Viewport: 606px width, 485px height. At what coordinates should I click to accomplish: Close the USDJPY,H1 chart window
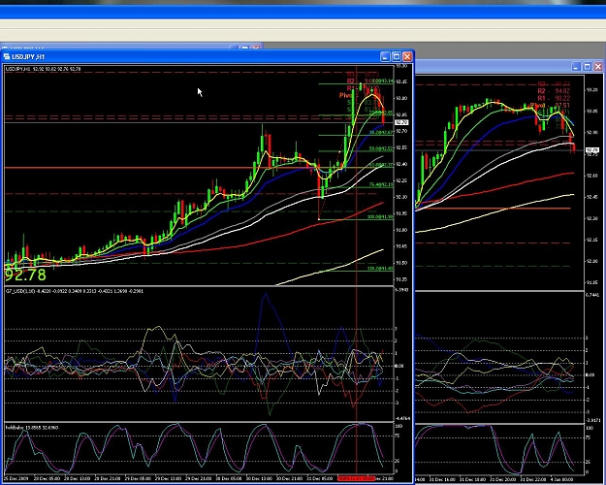pos(407,57)
